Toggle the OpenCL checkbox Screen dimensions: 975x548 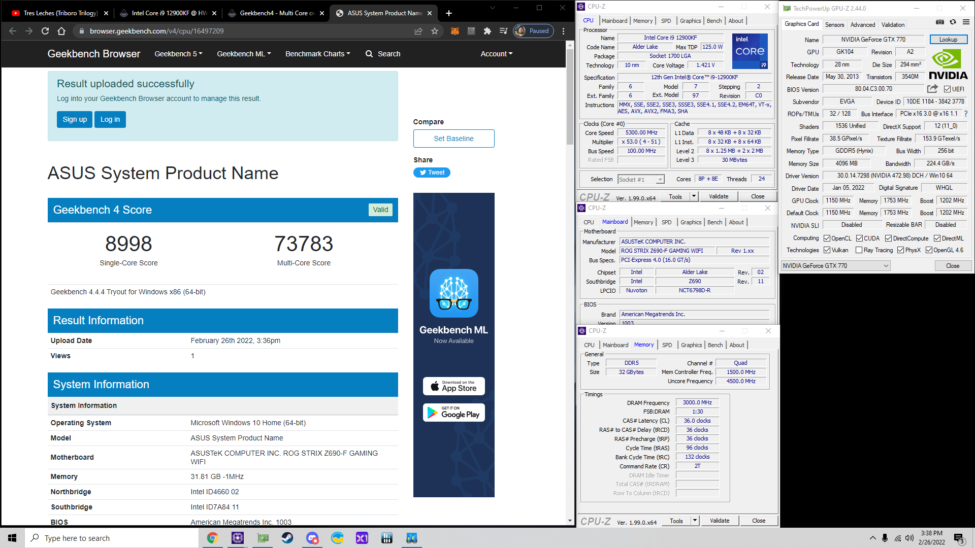[827, 238]
